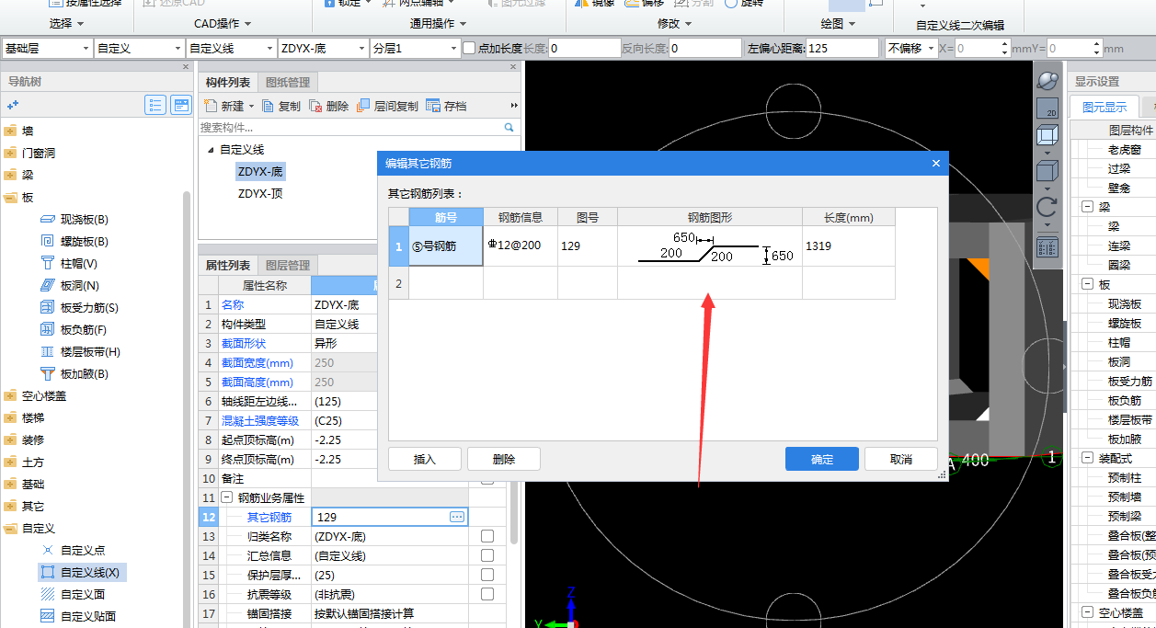
Task: Switch navigation tree to panel view icon
Action: (x=181, y=105)
